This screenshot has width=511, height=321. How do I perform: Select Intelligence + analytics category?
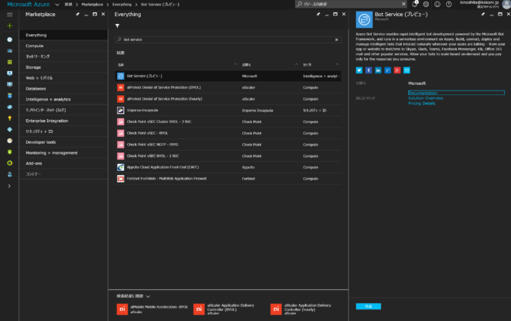48,99
